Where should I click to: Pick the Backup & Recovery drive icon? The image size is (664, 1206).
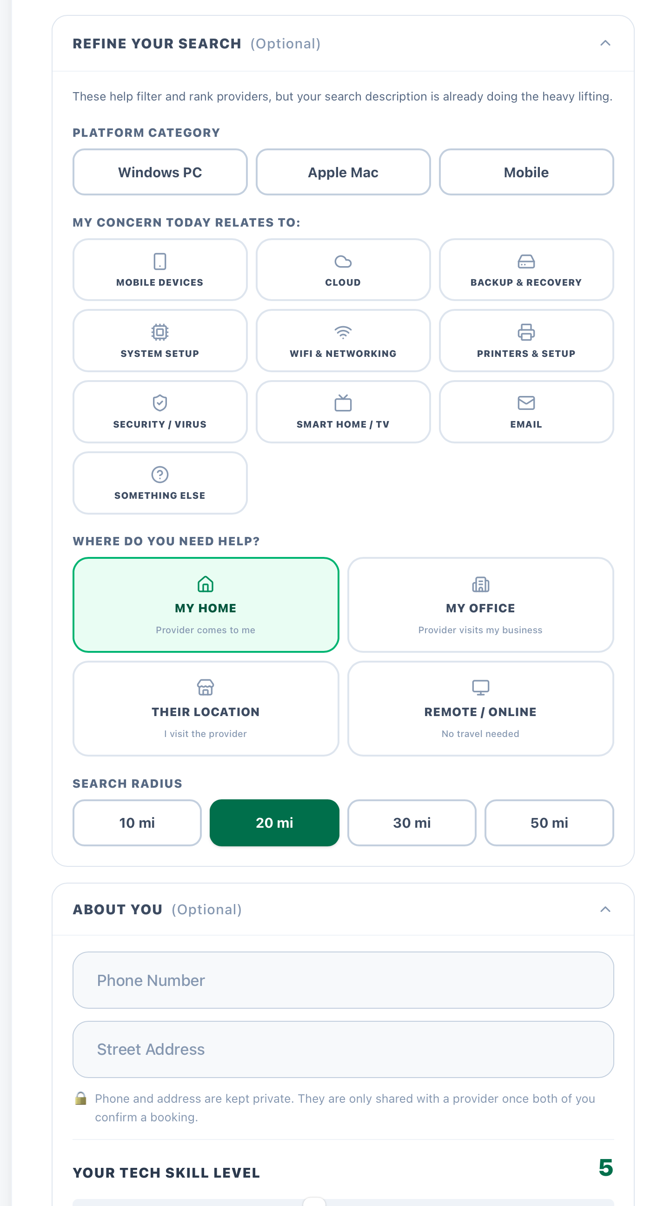(x=525, y=261)
